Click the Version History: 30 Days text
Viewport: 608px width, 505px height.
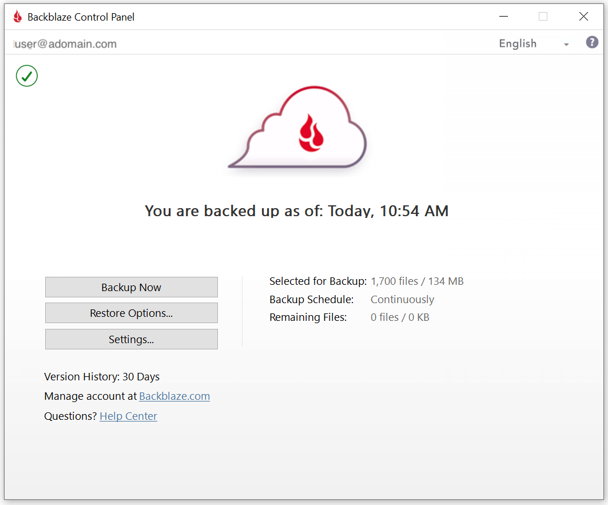point(102,377)
